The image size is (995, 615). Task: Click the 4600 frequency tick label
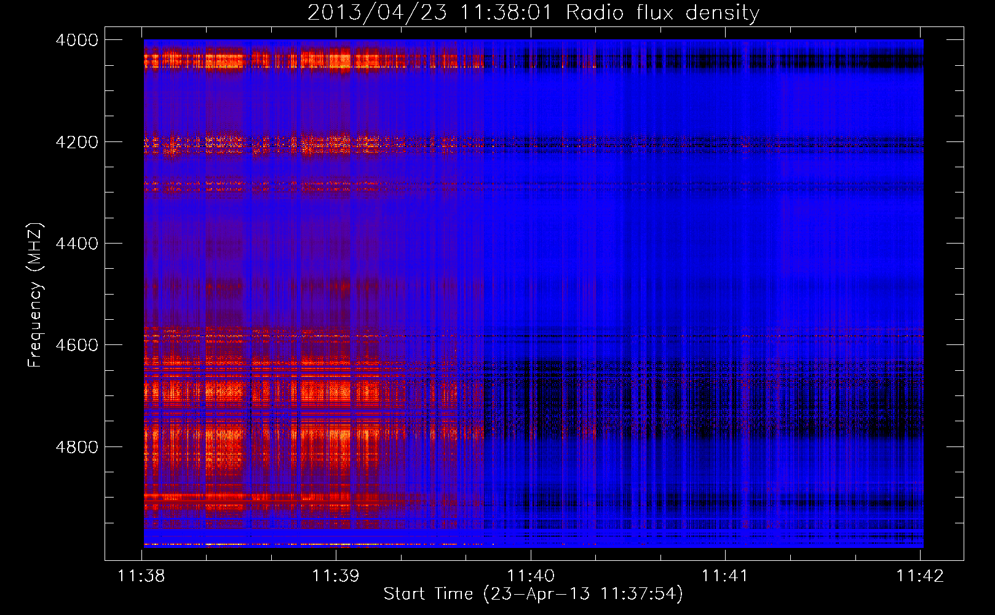pos(77,345)
